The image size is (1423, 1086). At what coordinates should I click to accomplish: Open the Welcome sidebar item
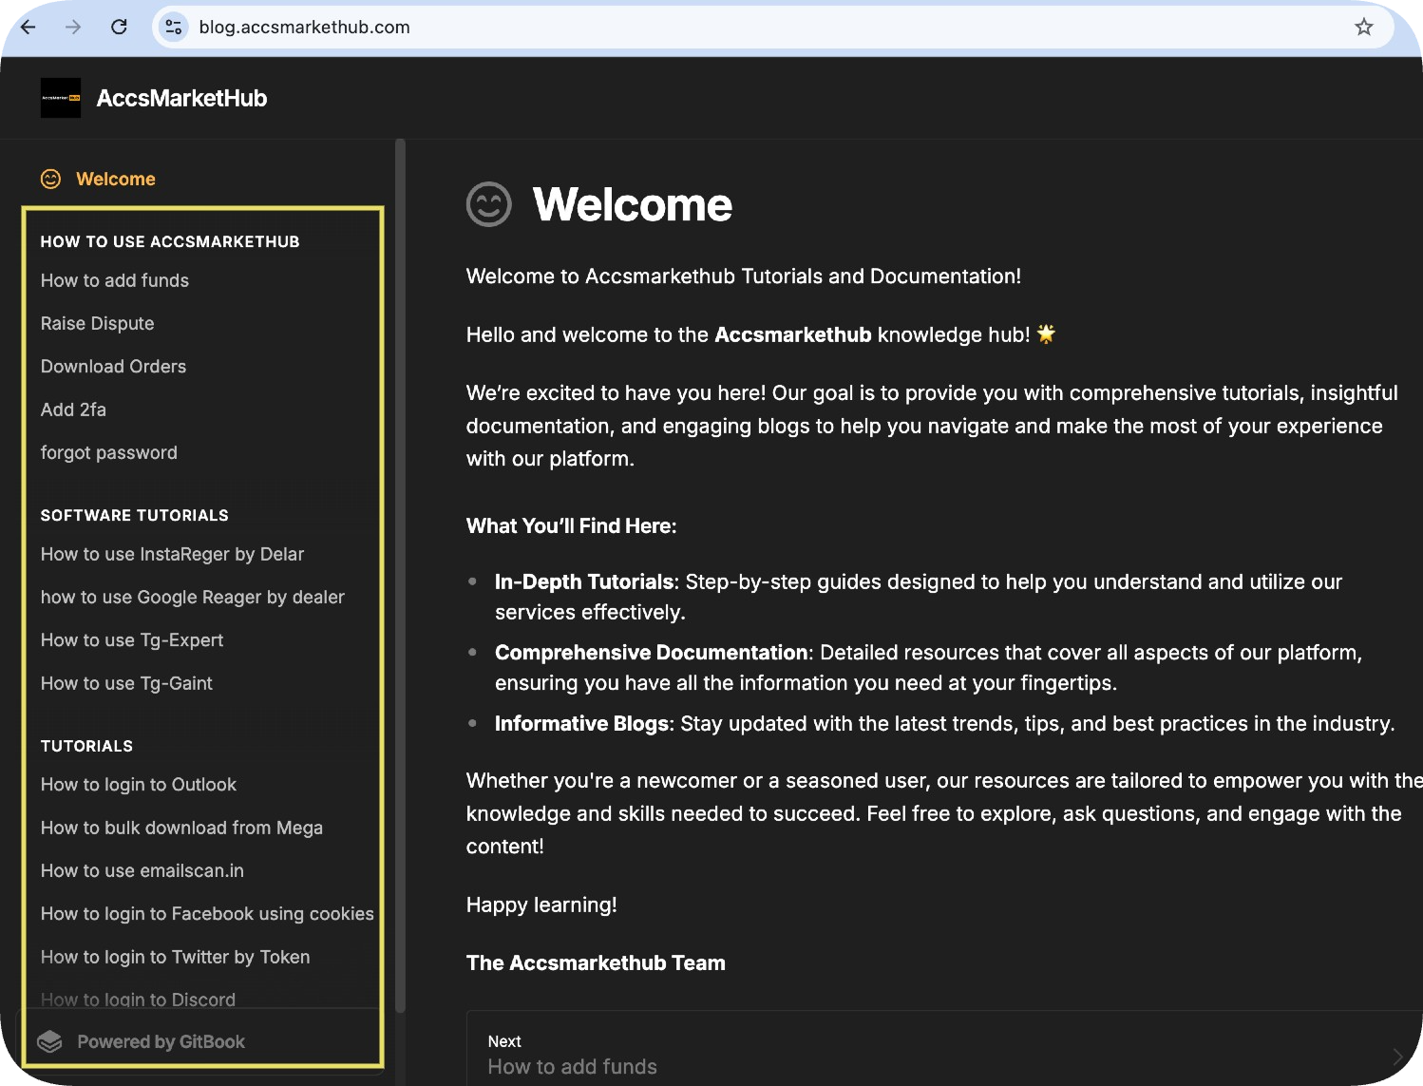tap(116, 179)
